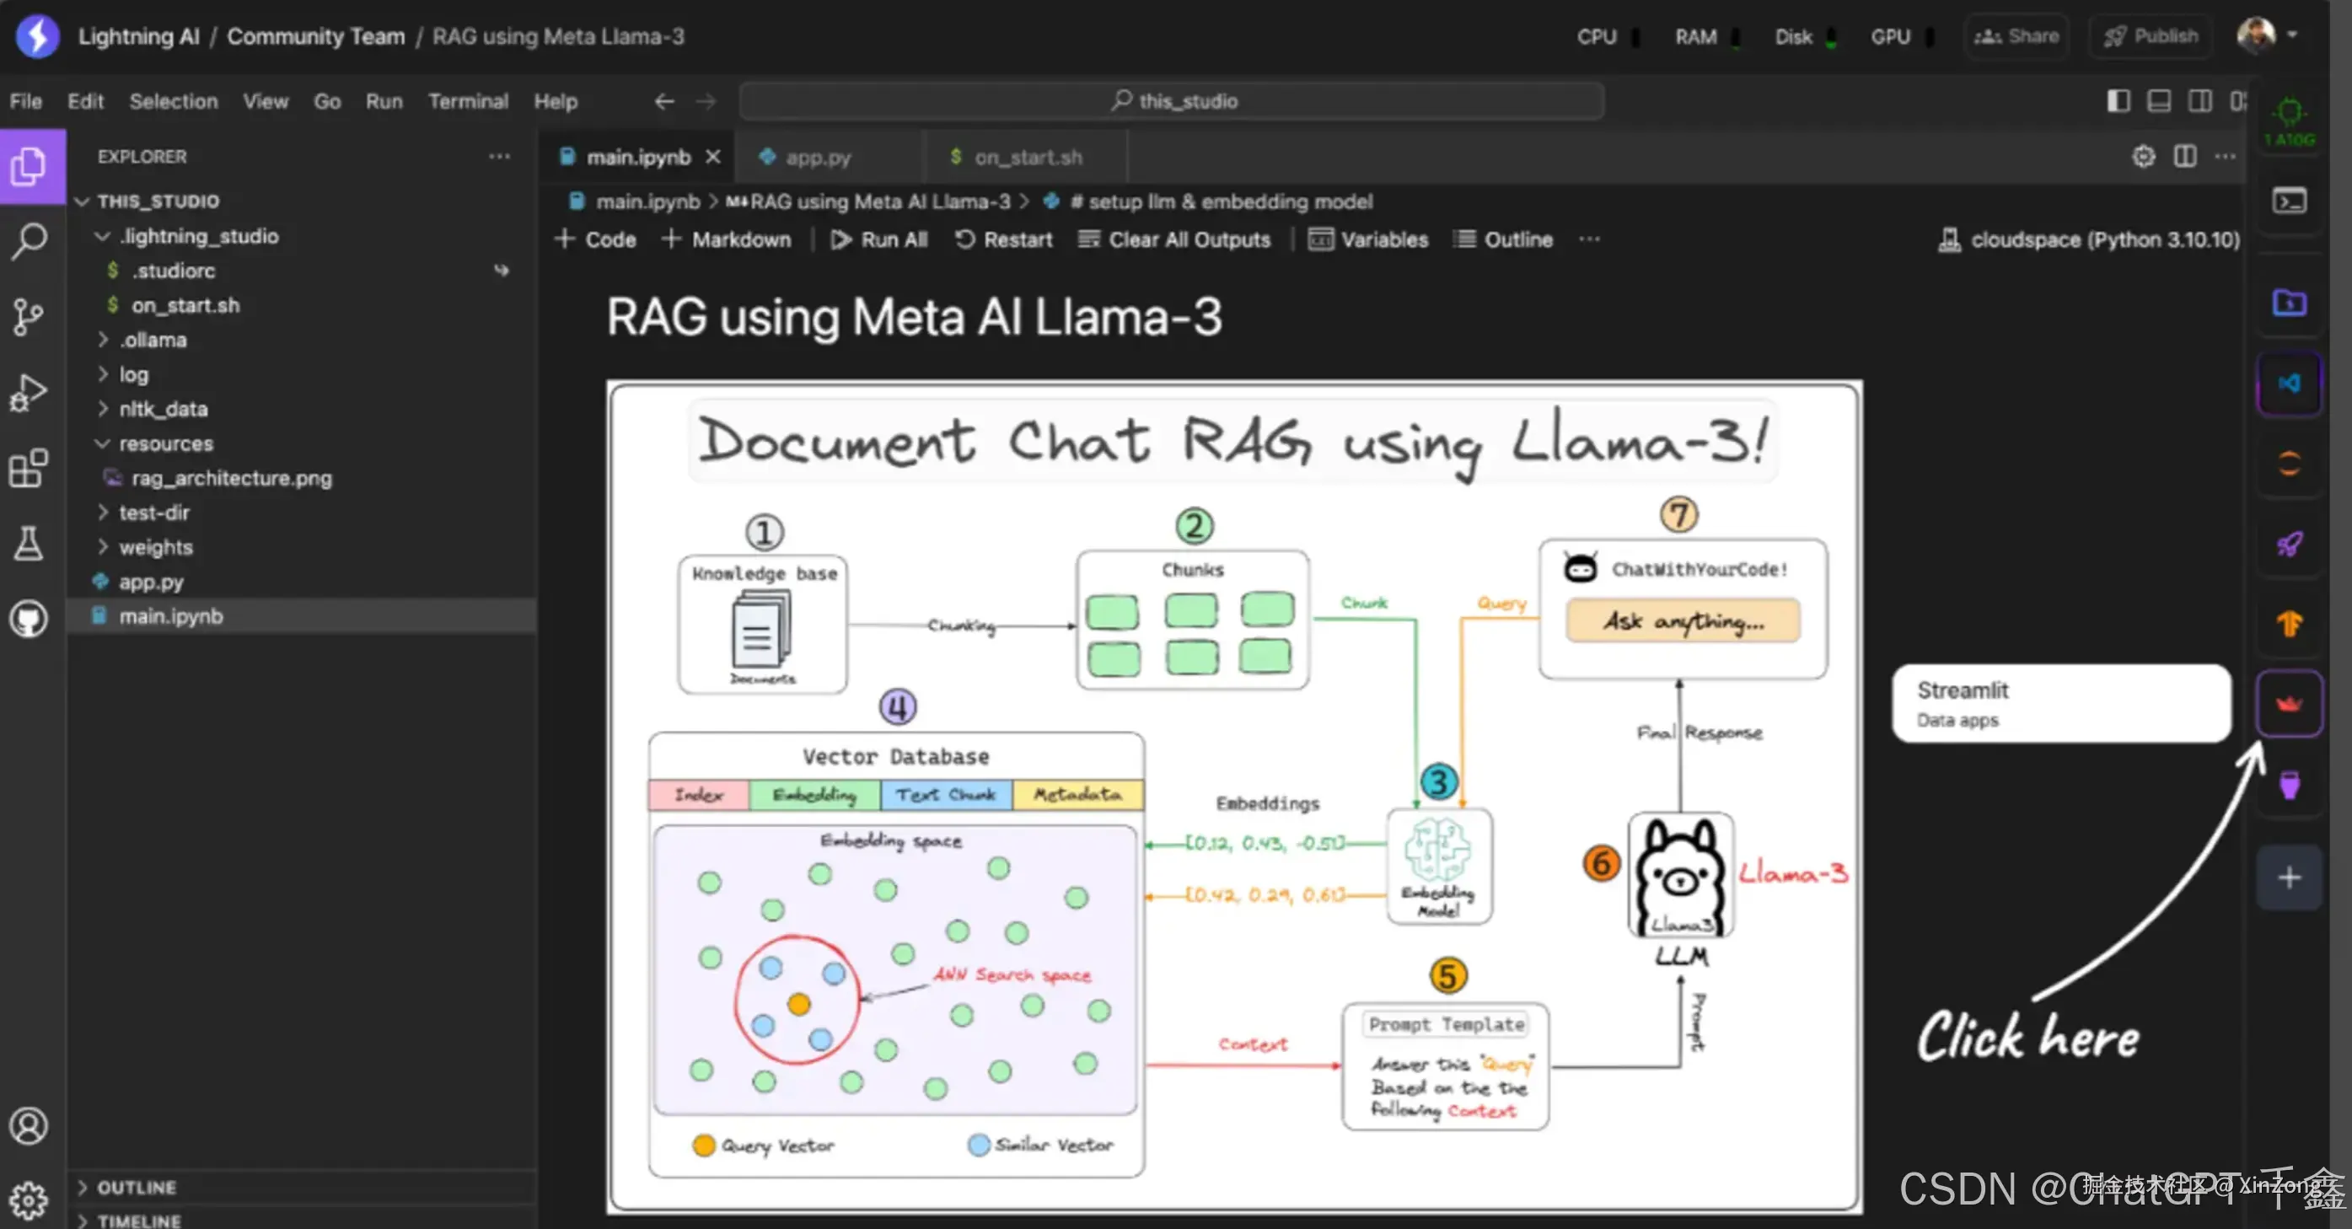Add a Markdown cell
The width and height of the screenshot is (2352, 1229).
coord(727,240)
